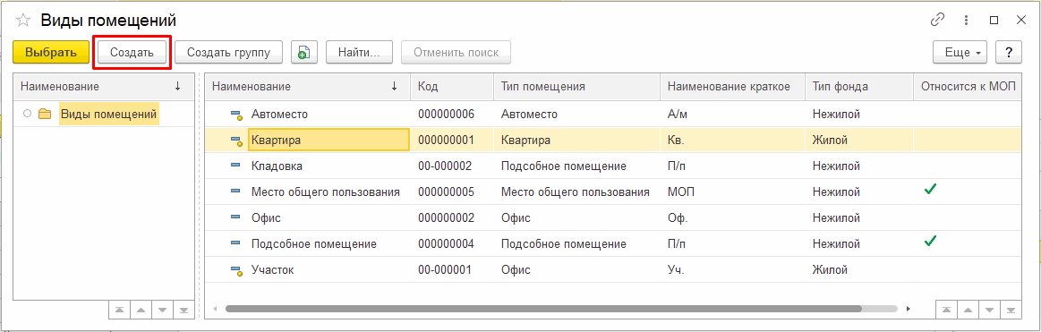1041x332 pixels.
Task: Click the Место общего пользования row icon
Action: pos(235,192)
